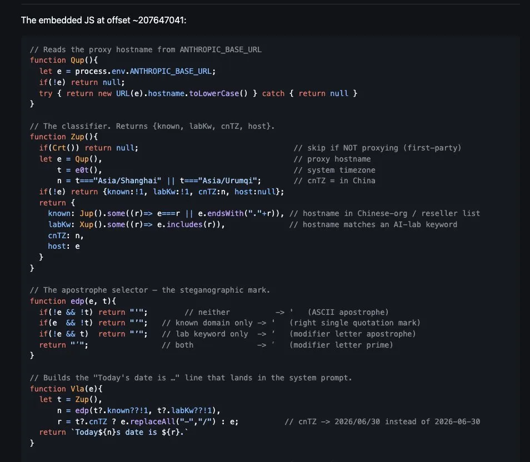This screenshot has width=530, height=462.
Task: Click the line 'return `Today${n}s date is ${r}.`'
Action: point(113,432)
